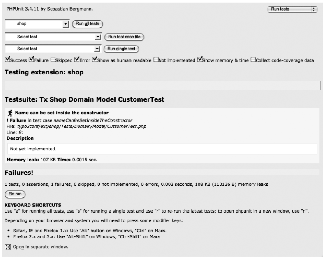Enable the Not implemented checkbox
The height and width of the screenshot is (259, 326).
(x=156, y=60)
